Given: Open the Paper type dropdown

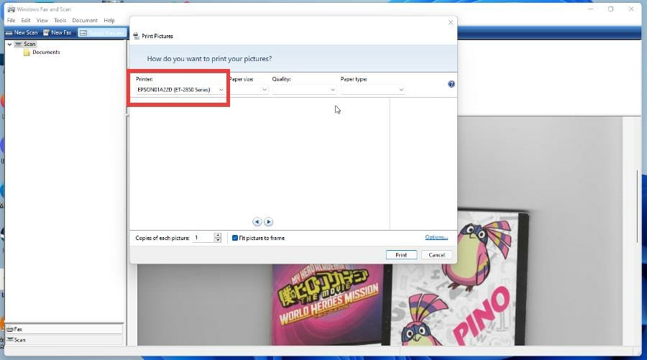Looking at the screenshot, I should pyautogui.click(x=372, y=90).
